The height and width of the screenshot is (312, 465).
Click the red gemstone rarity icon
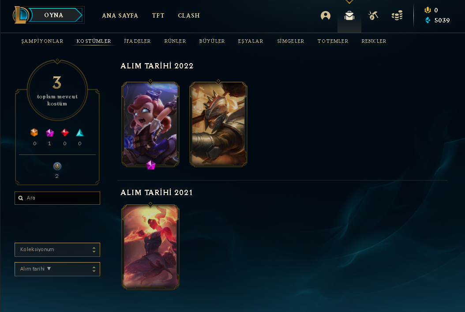tap(65, 132)
